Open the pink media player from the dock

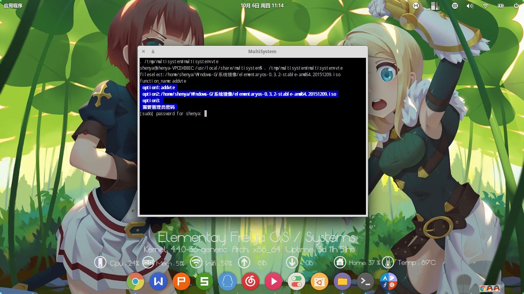273,281
